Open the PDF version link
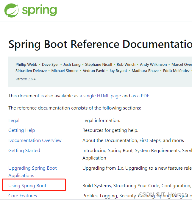 point(143,96)
